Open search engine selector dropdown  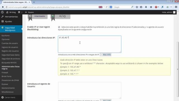click(111, 7)
